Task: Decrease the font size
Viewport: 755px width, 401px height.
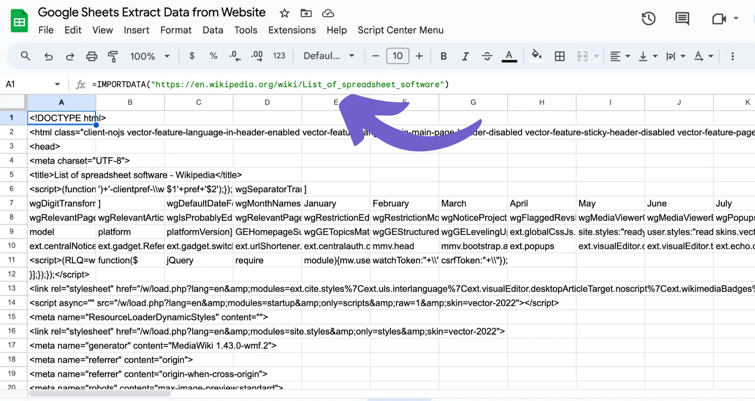Action: (x=376, y=56)
